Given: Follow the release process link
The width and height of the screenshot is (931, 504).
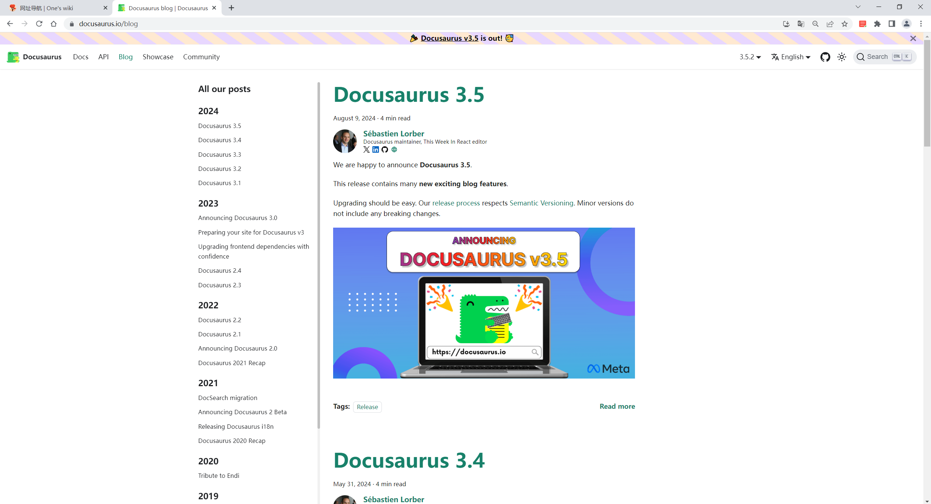Looking at the screenshot, I should tap(456, 203).
